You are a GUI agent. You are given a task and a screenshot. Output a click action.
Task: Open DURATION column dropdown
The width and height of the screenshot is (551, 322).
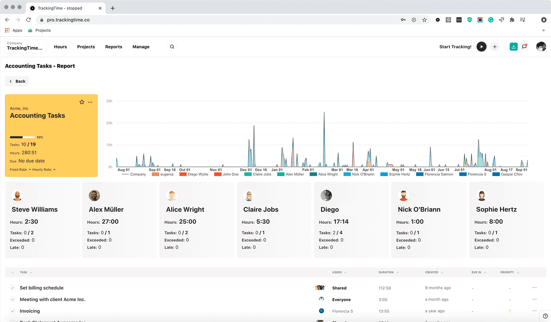coord(398,272)
